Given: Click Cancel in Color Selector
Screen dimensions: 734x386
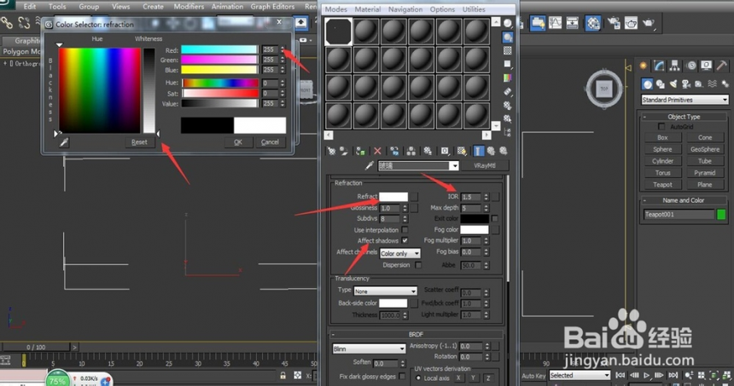Looking at the screenshot, I should tap(270, 142).
